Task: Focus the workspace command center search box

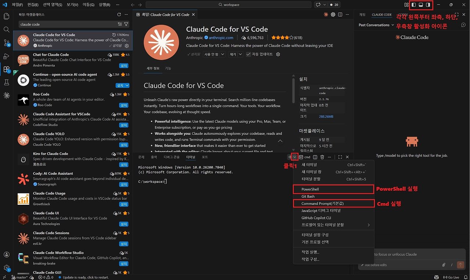Action: [x=229, y=5]
